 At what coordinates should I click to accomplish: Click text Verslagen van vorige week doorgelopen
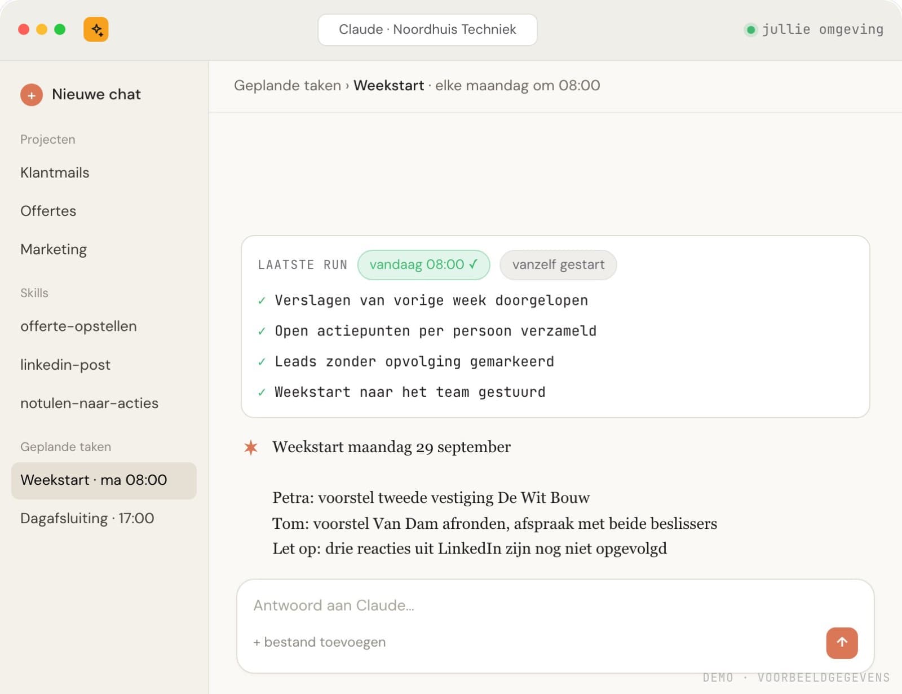pyautogui.click(x=431, y=300)
